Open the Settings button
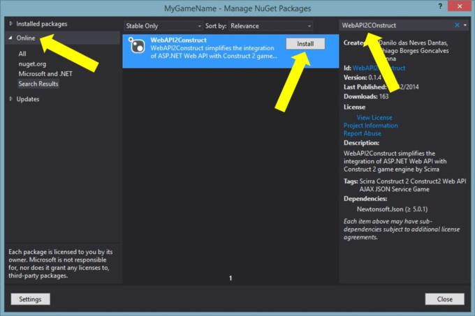Image resolution: width=475 pixels, height=316 pixels. tap(30, 299)
